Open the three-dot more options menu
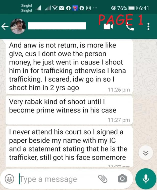157x190 pixels. pos(148,26)
